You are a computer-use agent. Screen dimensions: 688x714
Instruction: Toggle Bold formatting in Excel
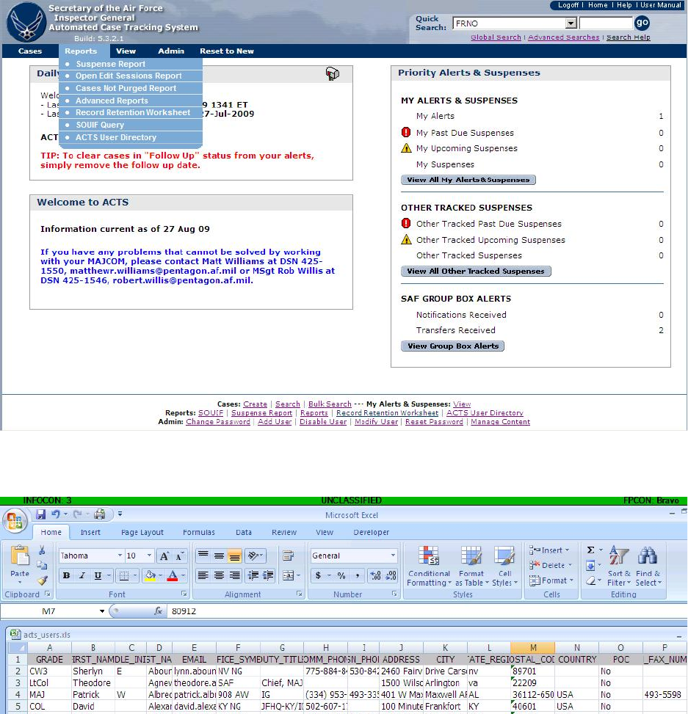[x=66, y=575]
